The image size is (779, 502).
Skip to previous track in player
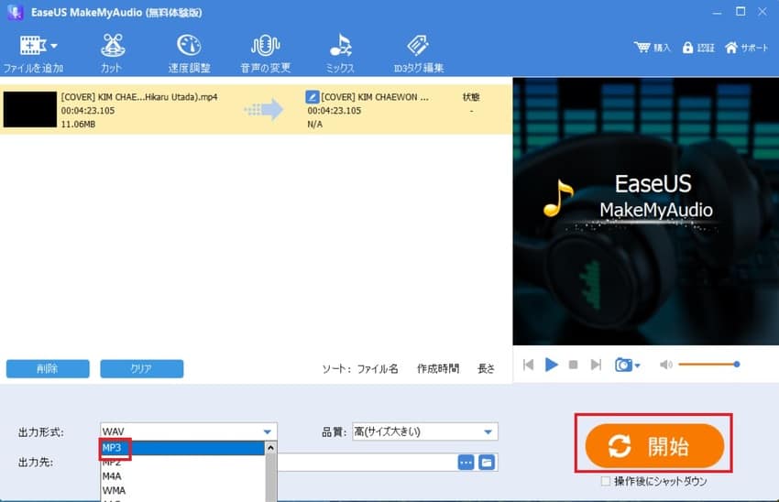tap(528, 365)
